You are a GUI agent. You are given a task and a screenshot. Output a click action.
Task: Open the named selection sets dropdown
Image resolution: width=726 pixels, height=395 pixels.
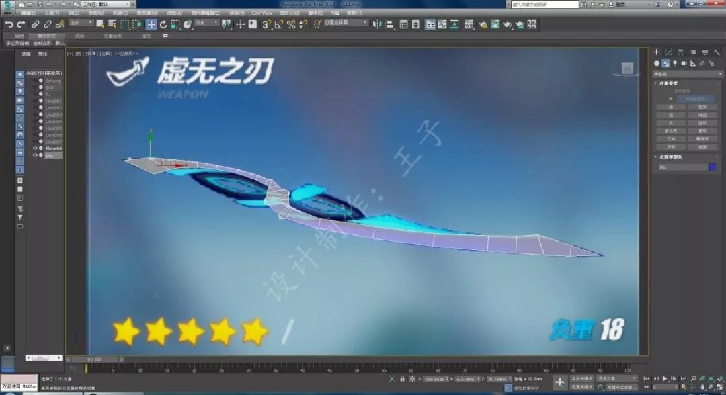(346, 23)
